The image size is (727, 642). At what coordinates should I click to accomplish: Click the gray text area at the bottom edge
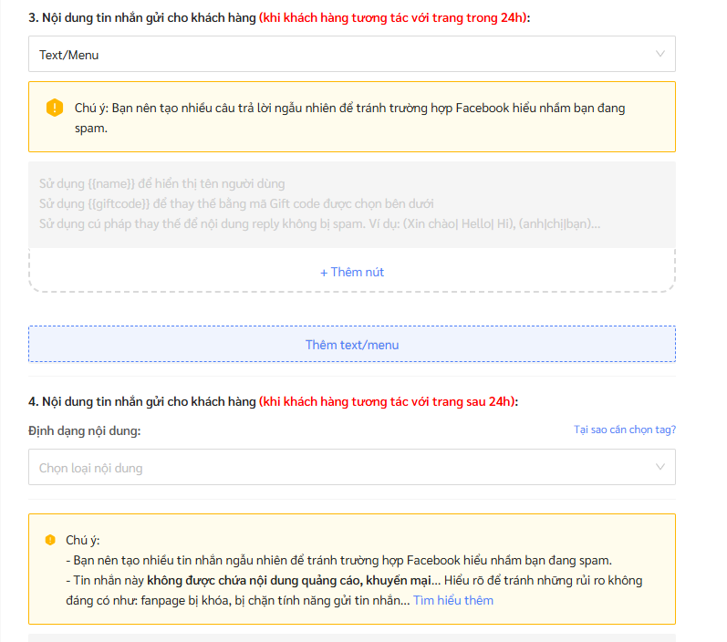click(351, 637)
